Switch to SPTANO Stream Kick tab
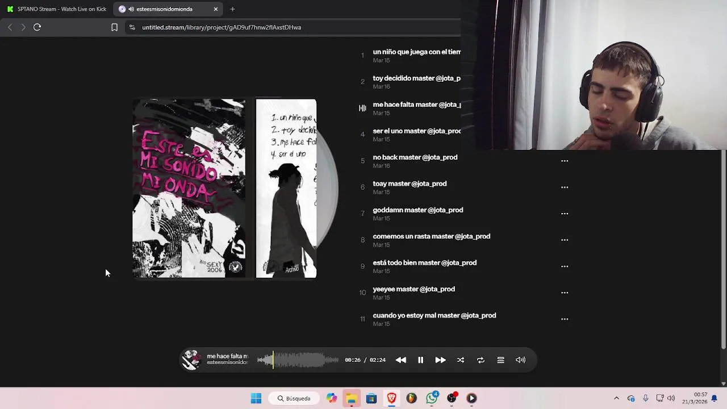Viewport: 727px width, 409px height. (57, 9)
